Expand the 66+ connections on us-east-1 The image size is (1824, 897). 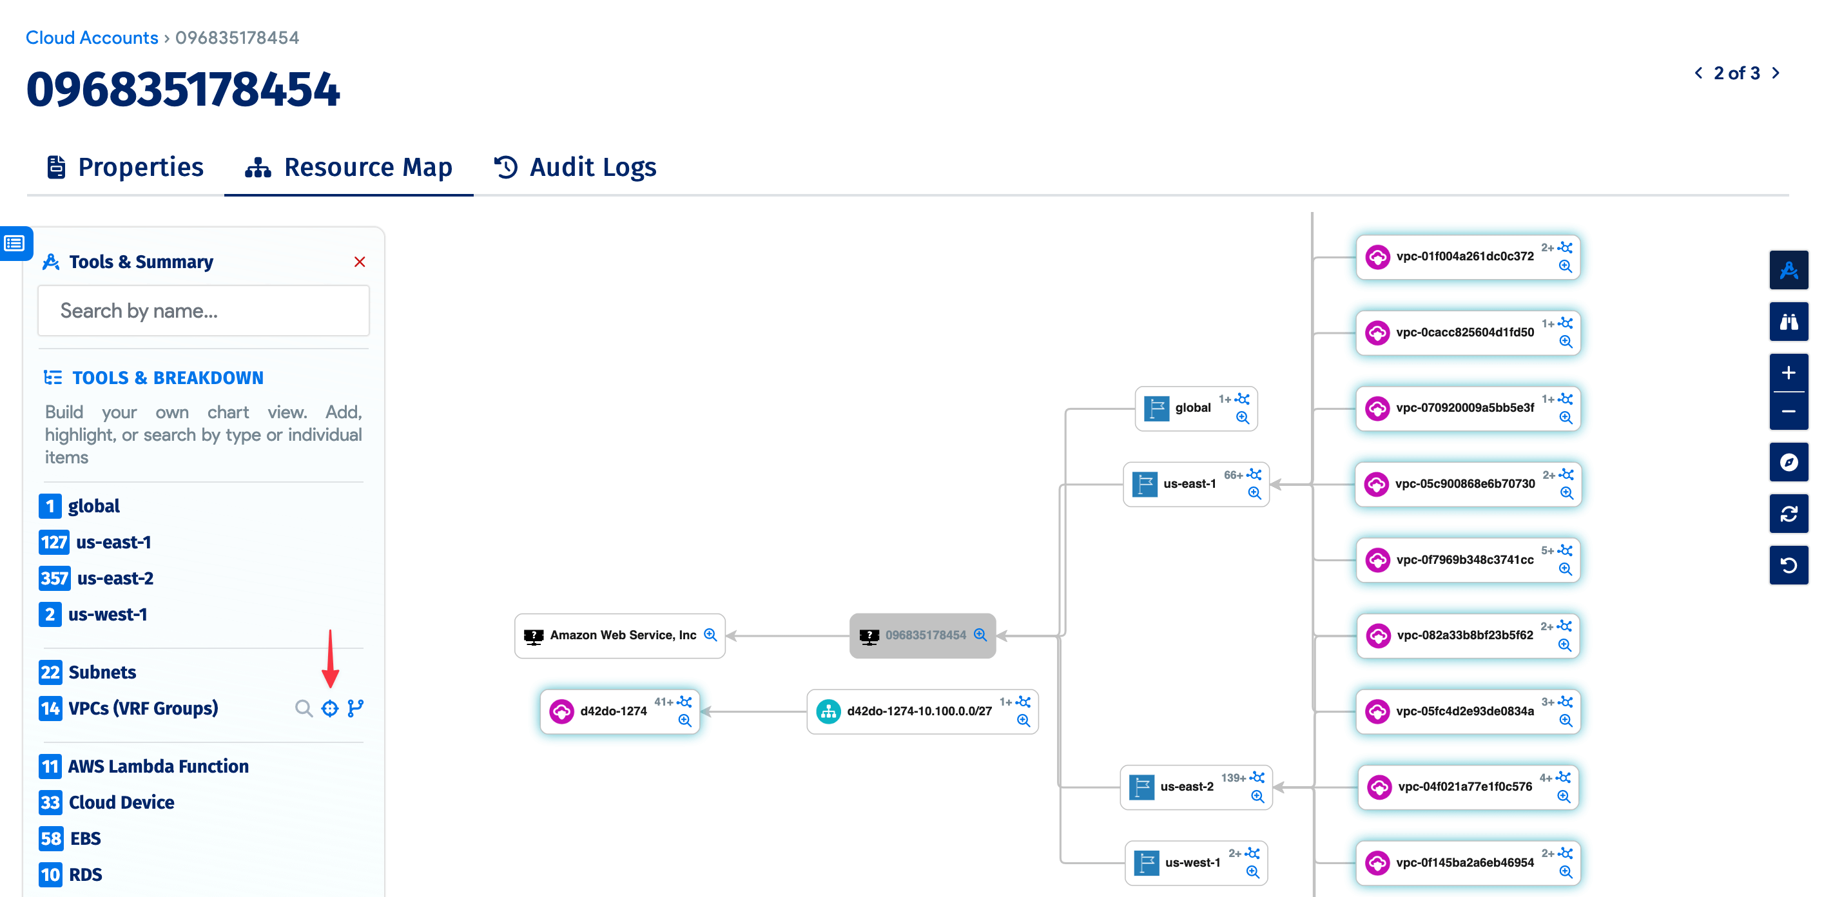(1254, 475)
